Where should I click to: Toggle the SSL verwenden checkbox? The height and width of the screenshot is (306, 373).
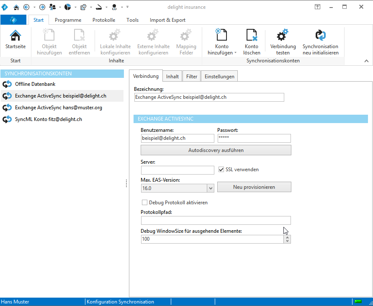[x=221, y=170]
